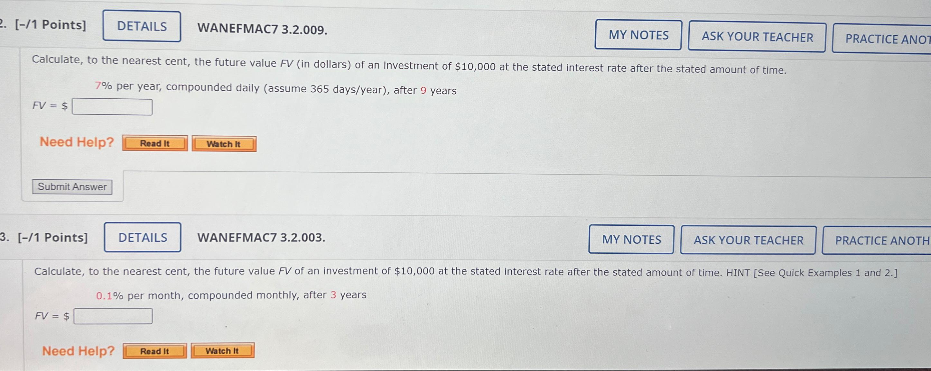931x371 pixels.
Task: Click the FV input field for 0.1% monthly compounding
Action: pyautogui.click(x=113, y=316)
